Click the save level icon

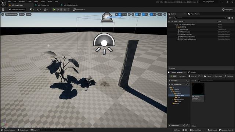pos(3,10)
